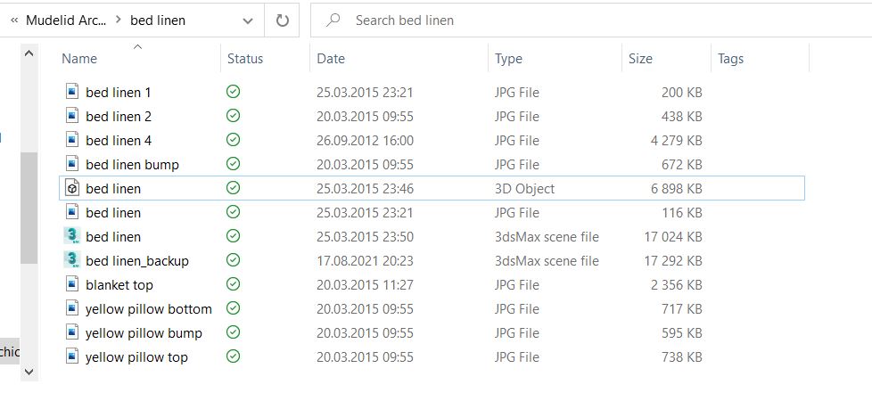Viewport: 872px width, 393px height.
Task: Expand the hidden breadcrumb path chevrons
Action: 14,20
